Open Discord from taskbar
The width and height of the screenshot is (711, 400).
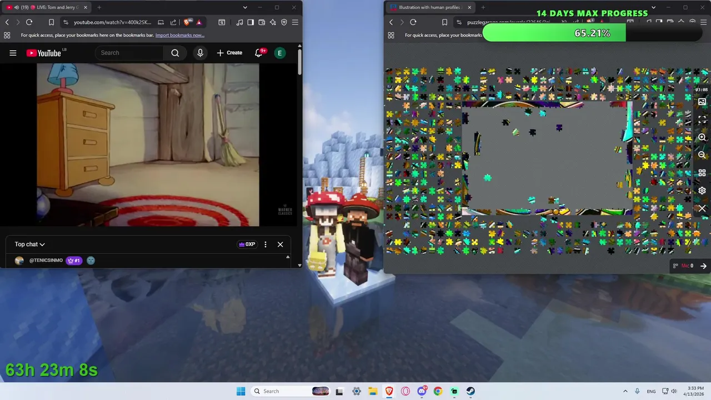coord(422,391)
